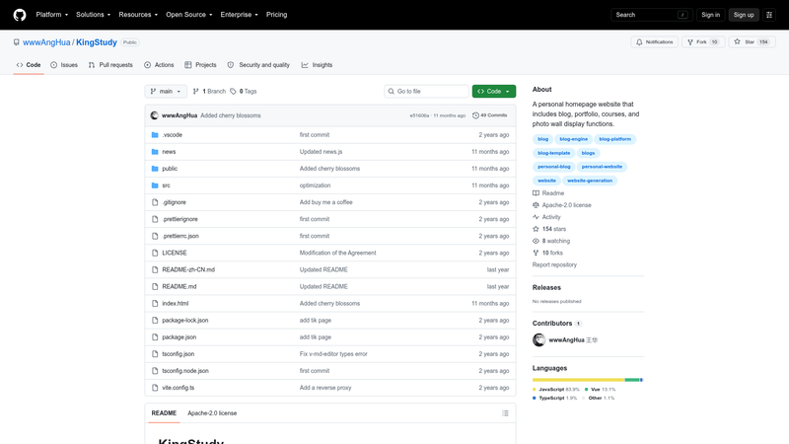Click the Go to file search box
Image resolution: width=789 pixels, height=444 pixels.
click(426, 91)
